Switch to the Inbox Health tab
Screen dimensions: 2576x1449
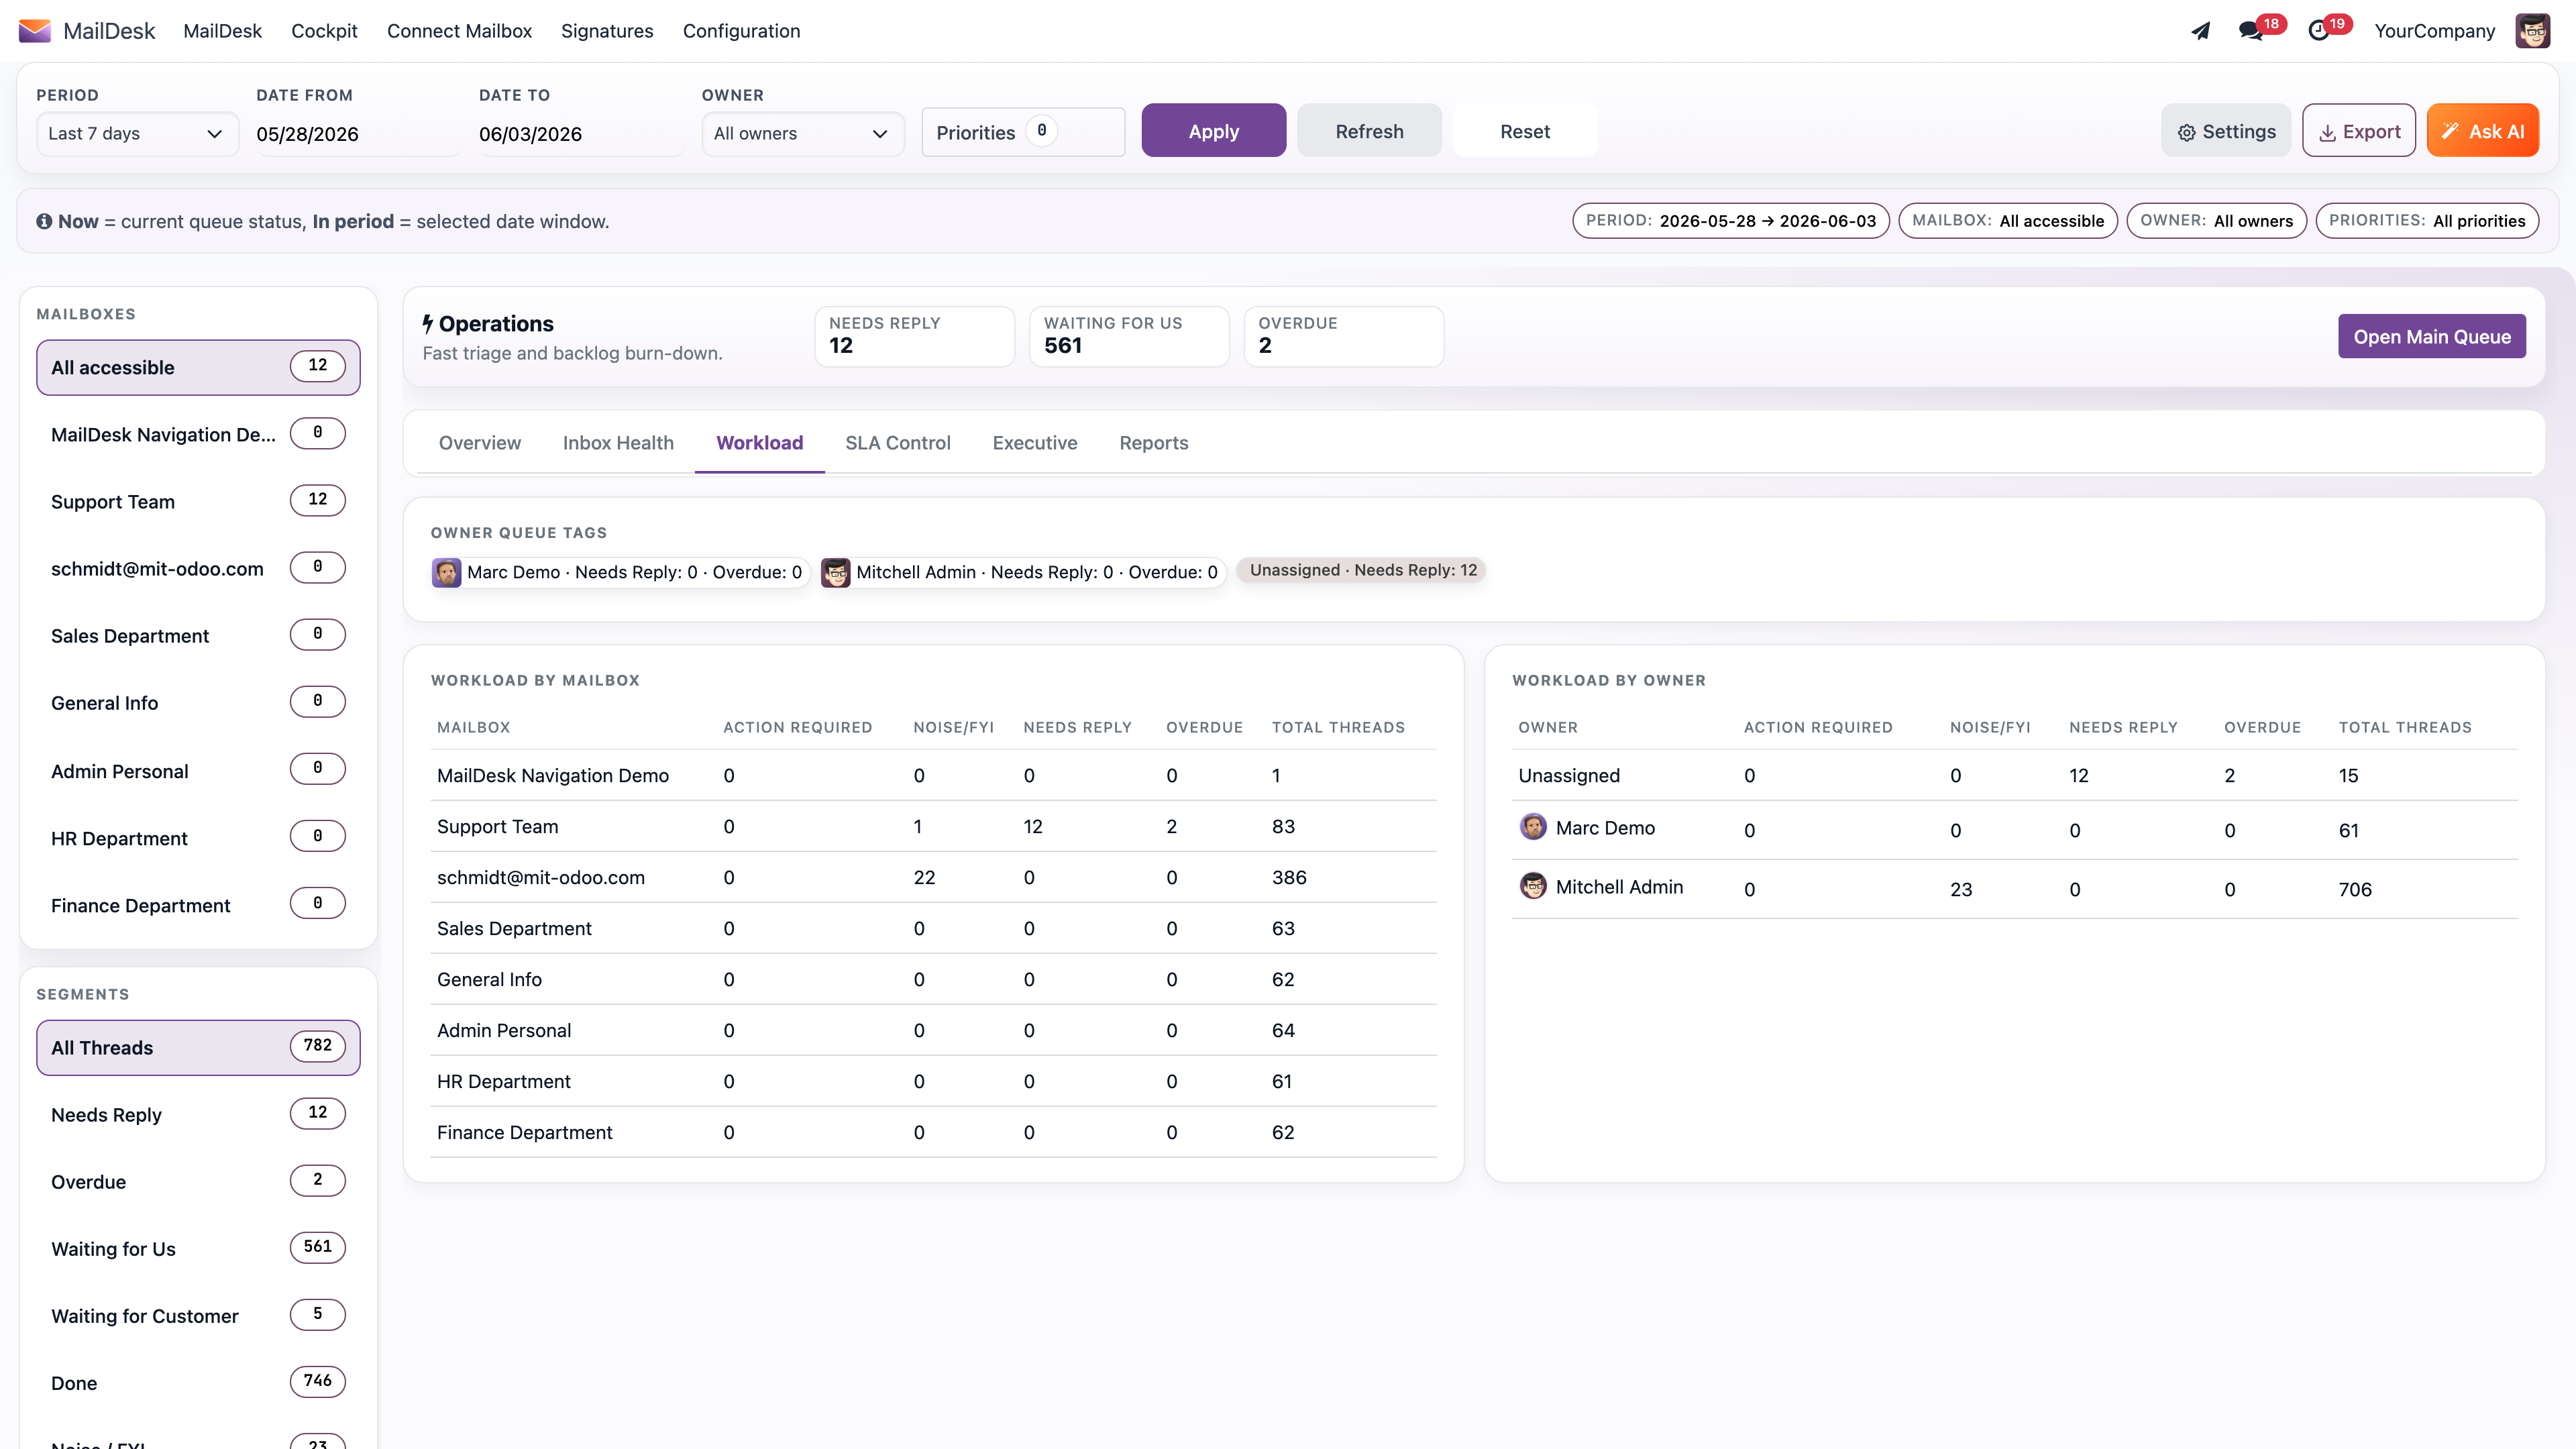pos(618,443)
